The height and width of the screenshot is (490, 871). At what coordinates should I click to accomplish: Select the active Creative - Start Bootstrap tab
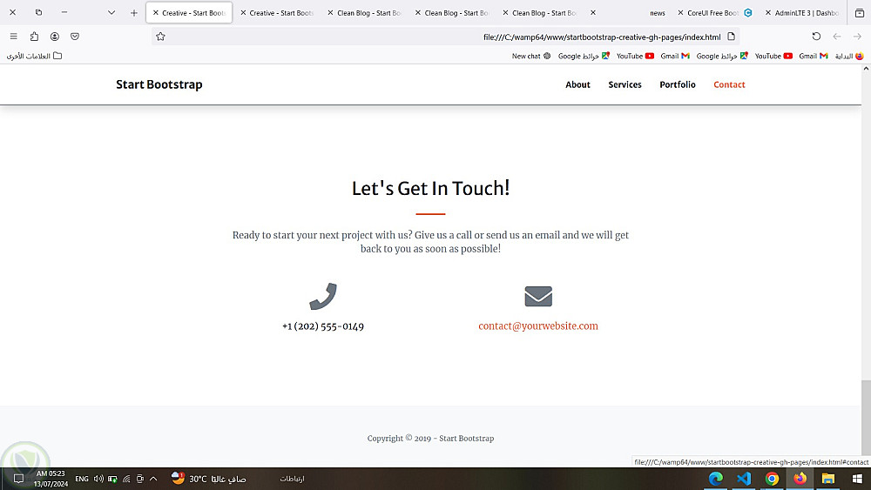189,13
